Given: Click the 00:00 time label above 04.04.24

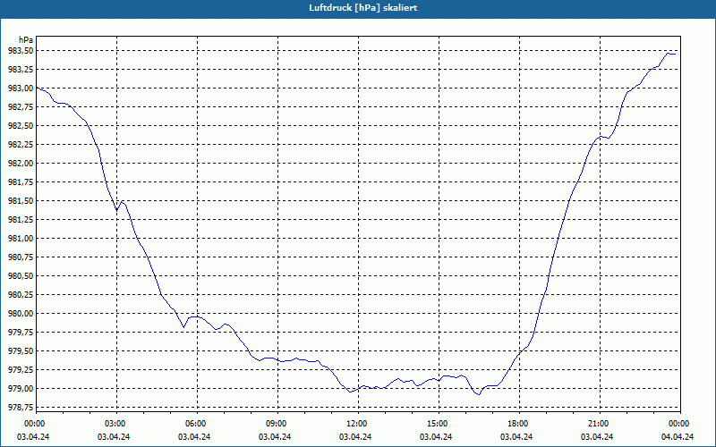Looking at the screenshot, I should (x=678, y=424).
